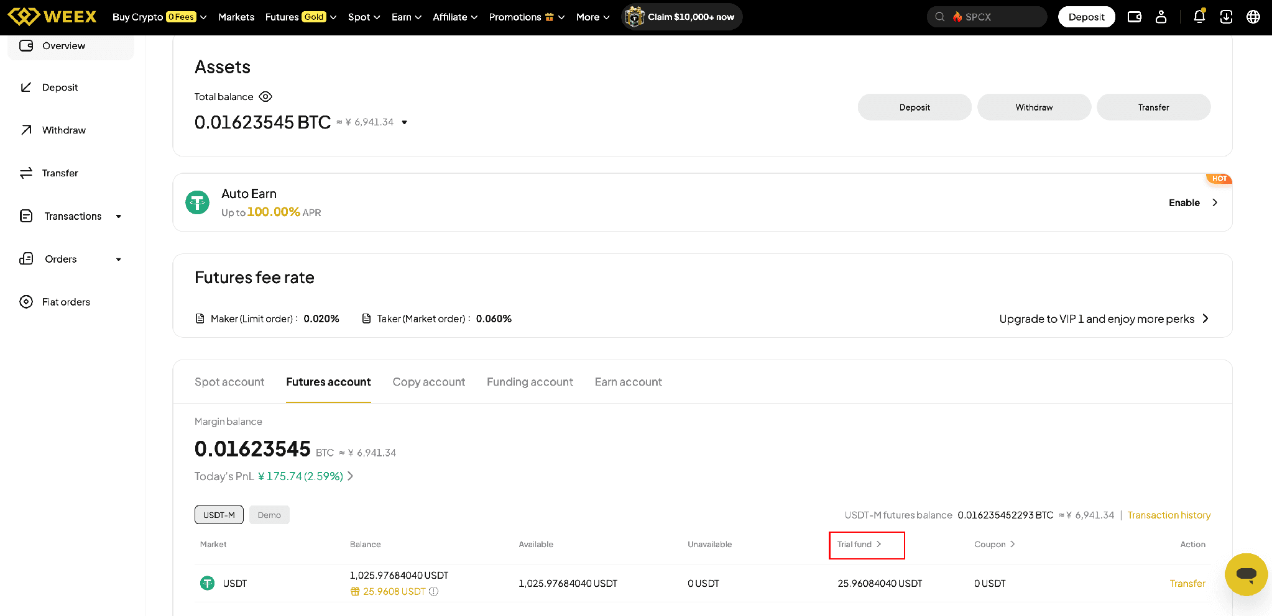Open Today's PnL details
1272x616 pixels.
click(274, 476)
